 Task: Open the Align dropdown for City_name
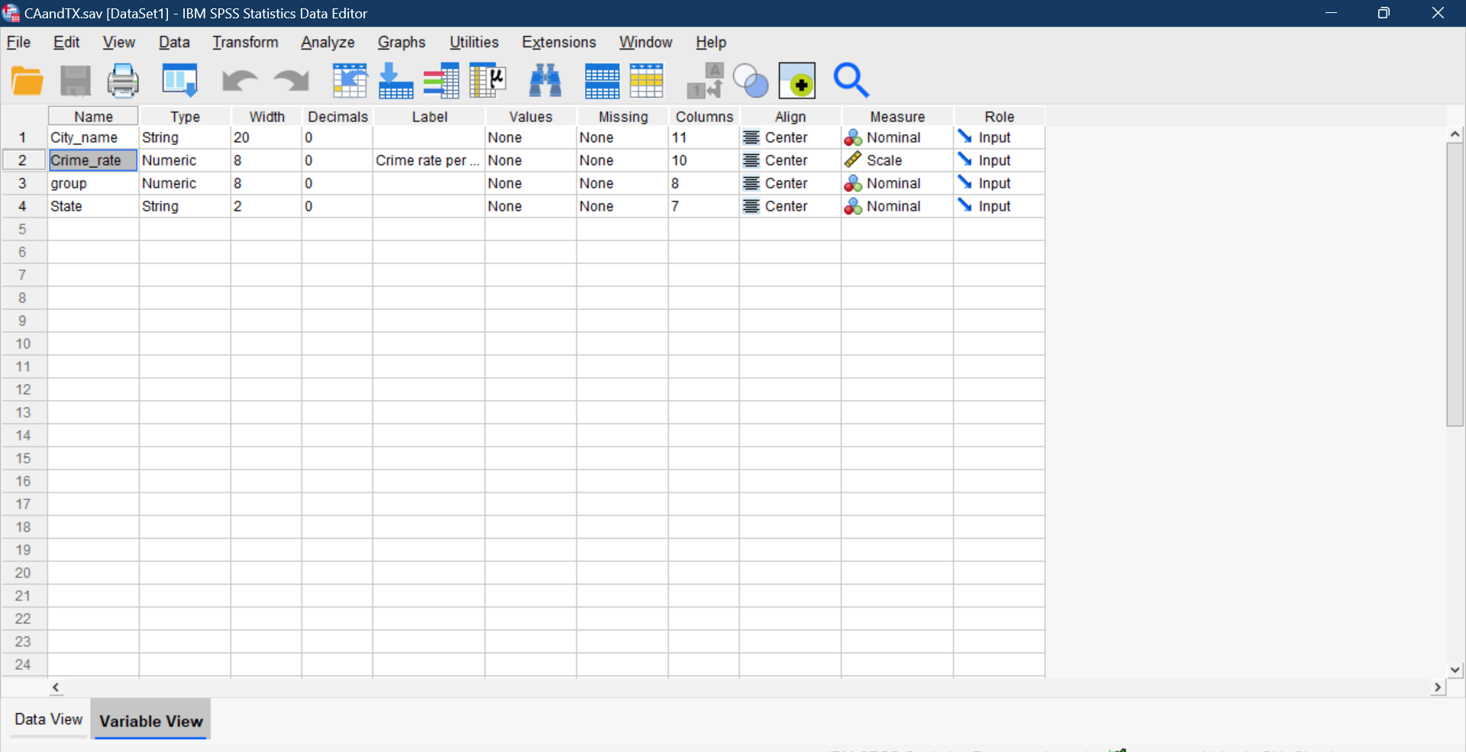790,137
